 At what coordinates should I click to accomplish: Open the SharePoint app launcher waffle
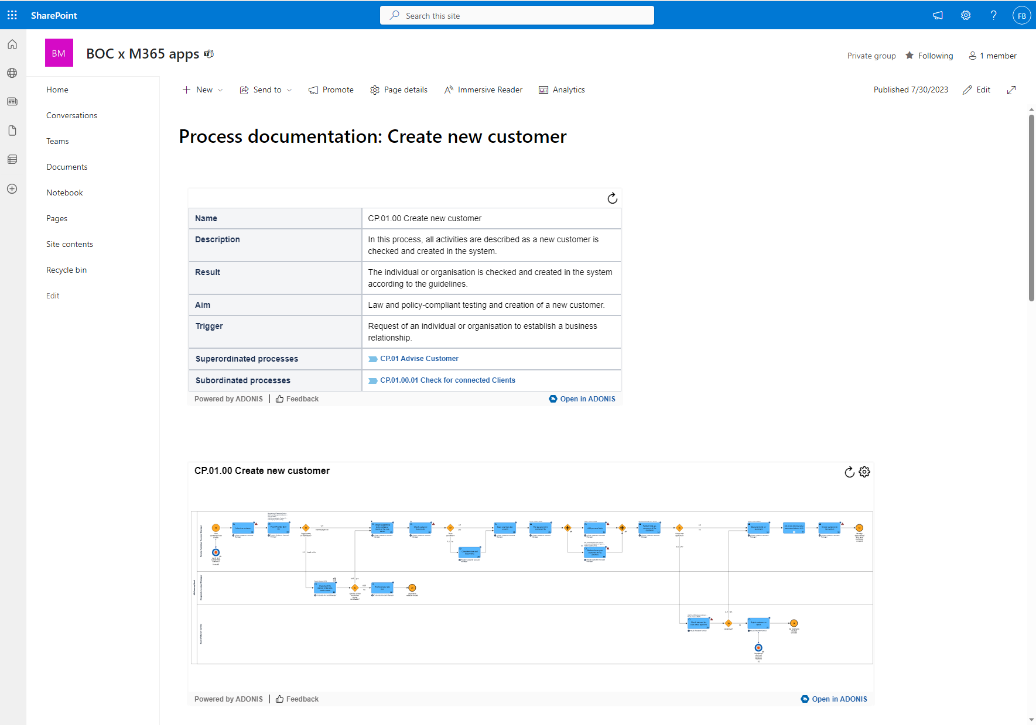(12, 15)
